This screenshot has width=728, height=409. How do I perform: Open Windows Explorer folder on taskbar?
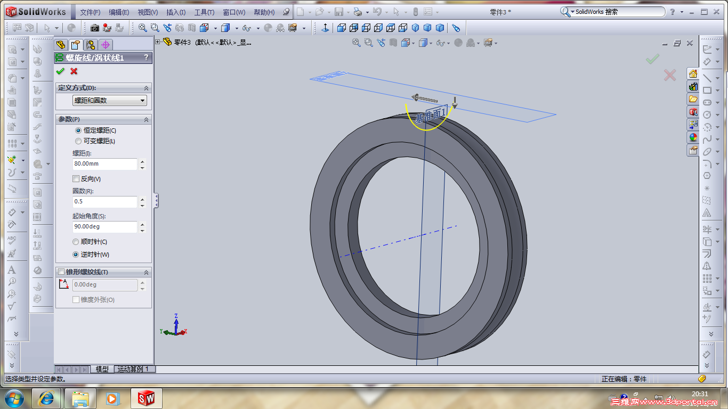coord(80,398)
